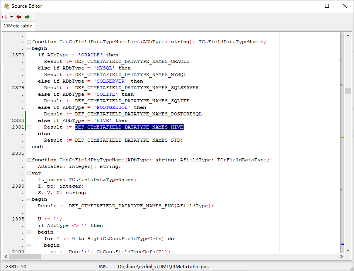Click DEF_CTMETAFIELD_DATATYPE_NAMES_ENG identifier
The height and width of the screenshot is (271, 354).
121,206
